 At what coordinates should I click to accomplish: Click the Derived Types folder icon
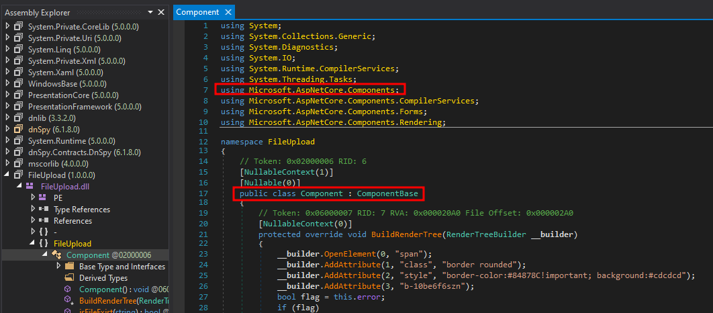[x=68, y=278]
